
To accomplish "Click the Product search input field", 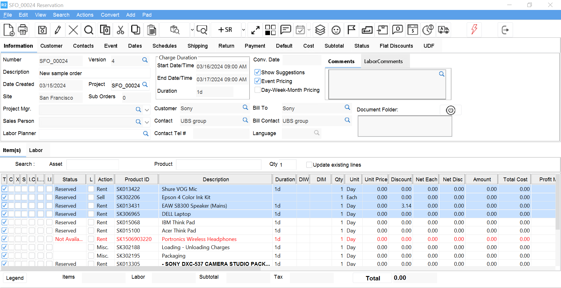I will coord(218,164).
